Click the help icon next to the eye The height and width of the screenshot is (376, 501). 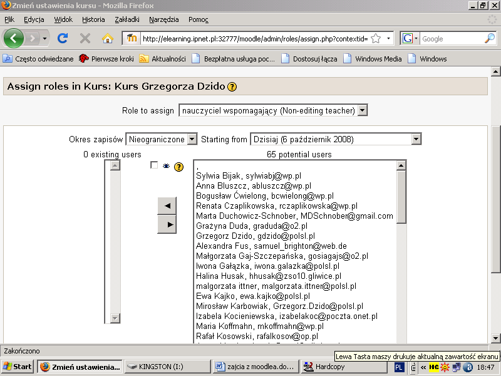pyautogui.click(x=178, y=167)
